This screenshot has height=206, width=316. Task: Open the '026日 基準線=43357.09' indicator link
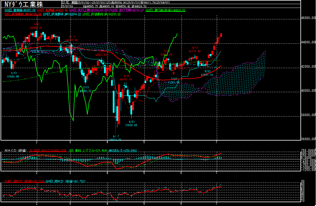click(x=20, y=10)
